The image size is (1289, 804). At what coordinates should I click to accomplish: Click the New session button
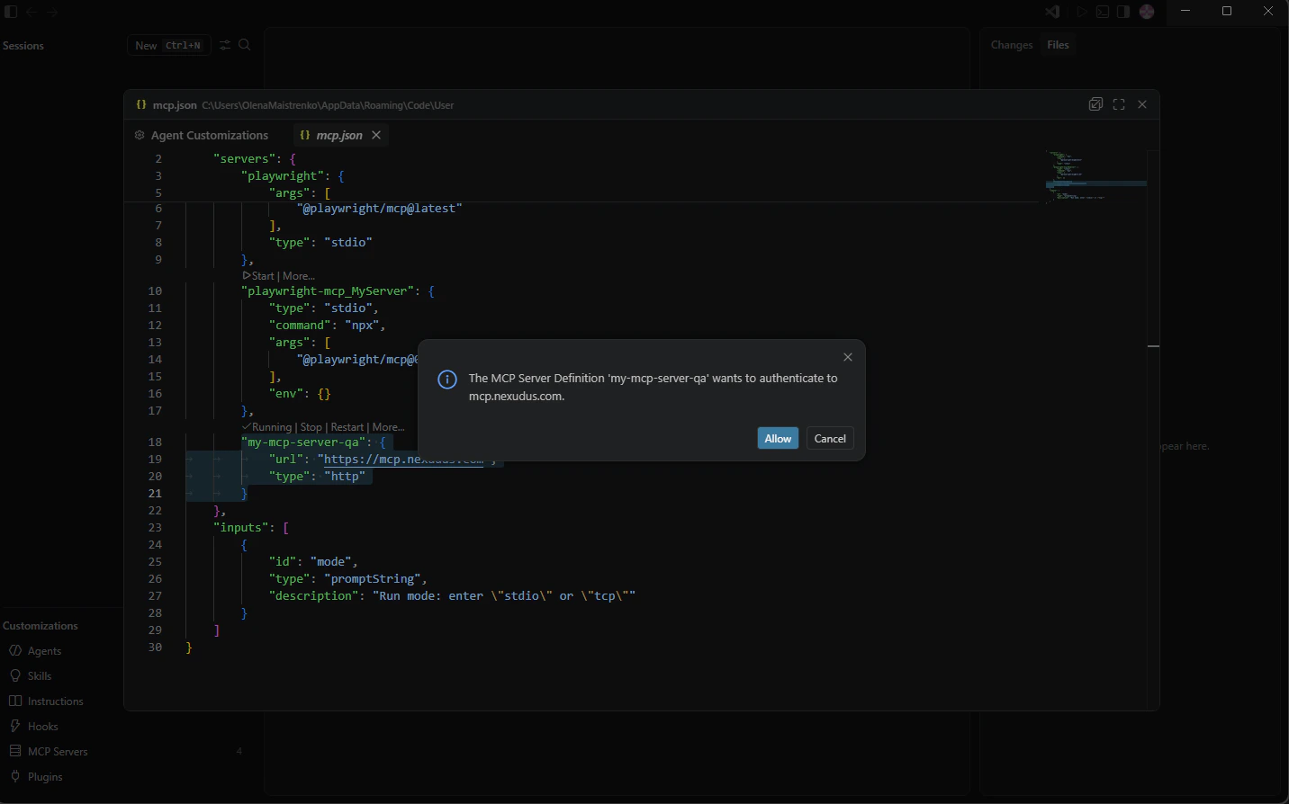[x=168, y=45]
